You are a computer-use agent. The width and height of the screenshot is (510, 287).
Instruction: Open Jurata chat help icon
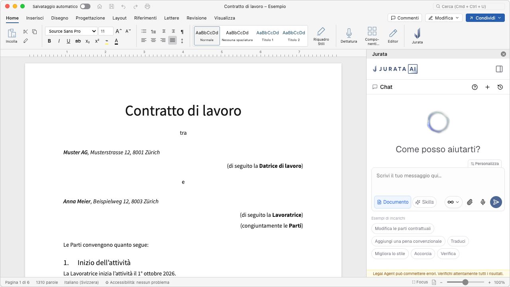(475, 87)
